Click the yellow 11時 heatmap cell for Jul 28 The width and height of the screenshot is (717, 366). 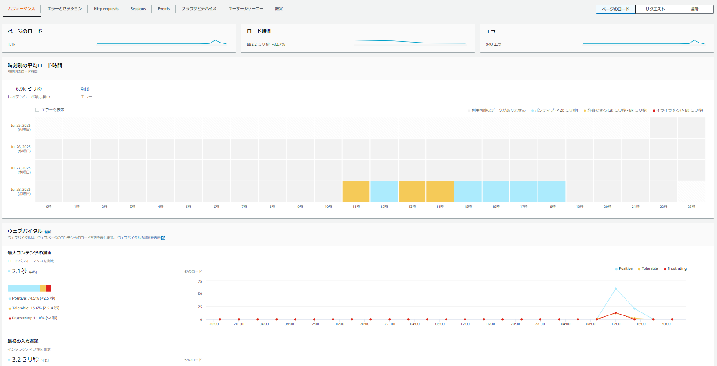tap(356, 192)
